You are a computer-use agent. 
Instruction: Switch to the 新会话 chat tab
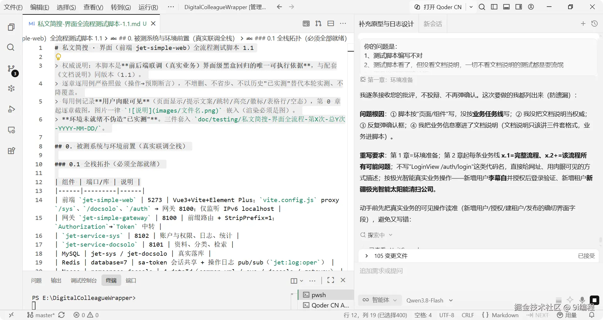tap(433, 24)
